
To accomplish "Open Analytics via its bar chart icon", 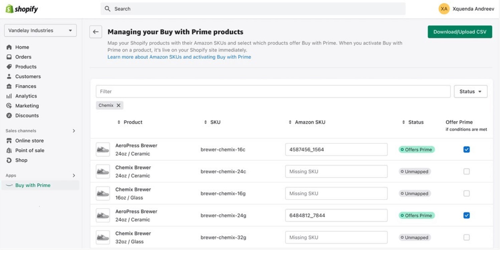I will point(9,96).
